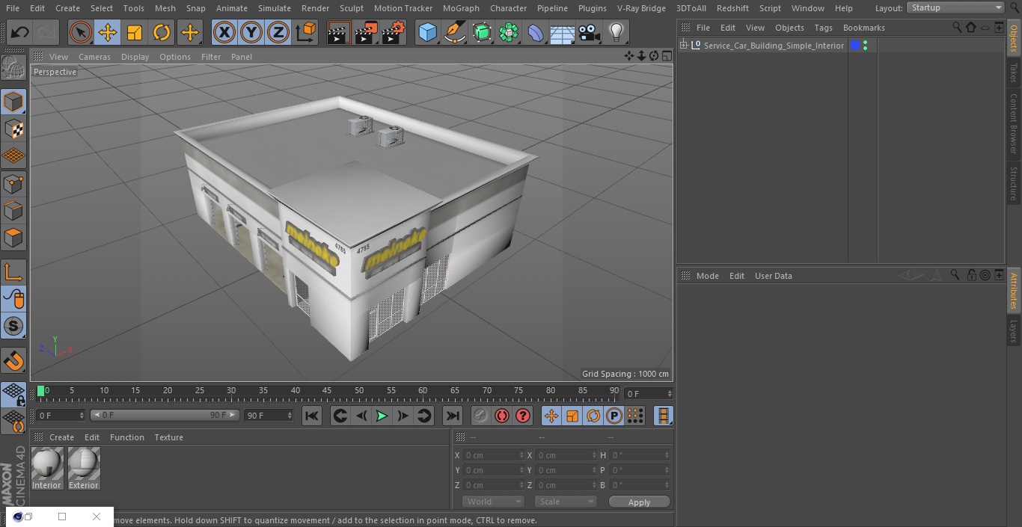This screenshot has height=527, width=1022.
Task: Enable the Axis mode tool
Action: (13, 271)
